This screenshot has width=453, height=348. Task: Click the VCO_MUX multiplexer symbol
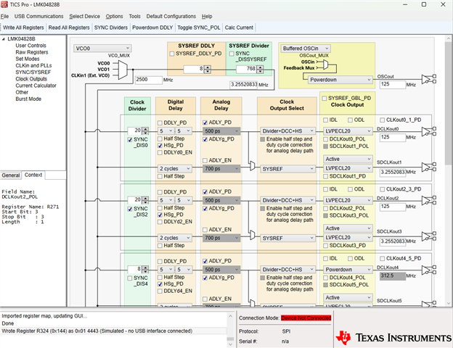(123, 70)
